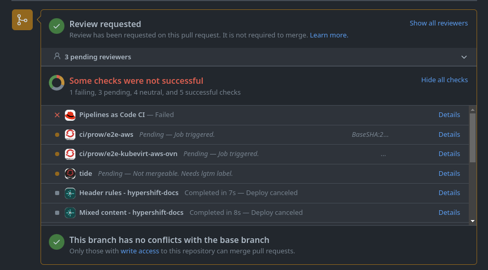Click Show all reviewers link
The image size is (488, 270).
click(439, 23)
